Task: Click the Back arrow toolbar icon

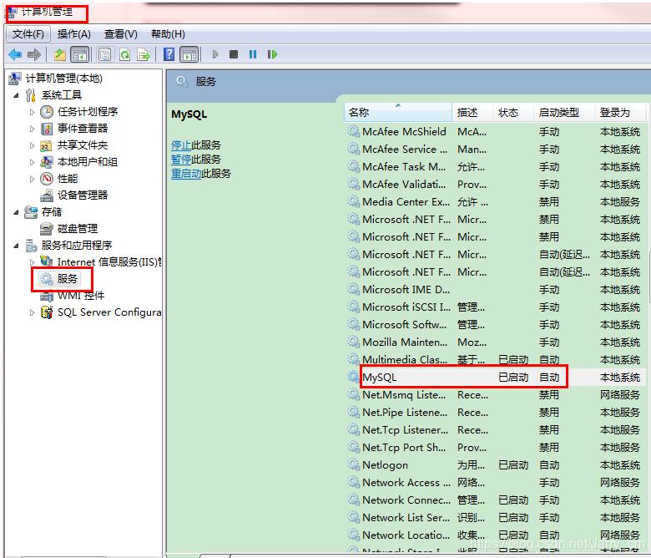Action: pyautogui.click(x=15, y=54)
